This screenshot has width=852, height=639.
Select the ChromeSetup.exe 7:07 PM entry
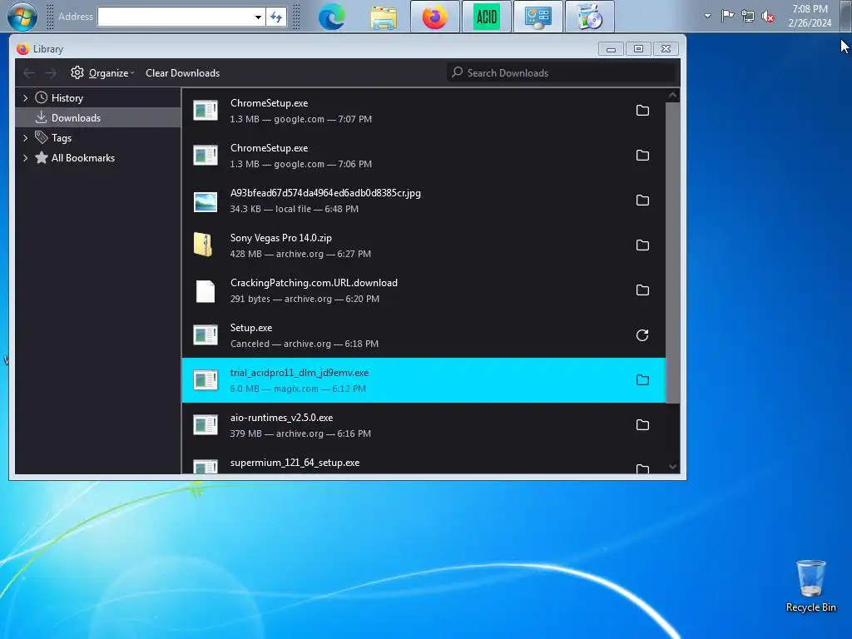coord(424,111)
